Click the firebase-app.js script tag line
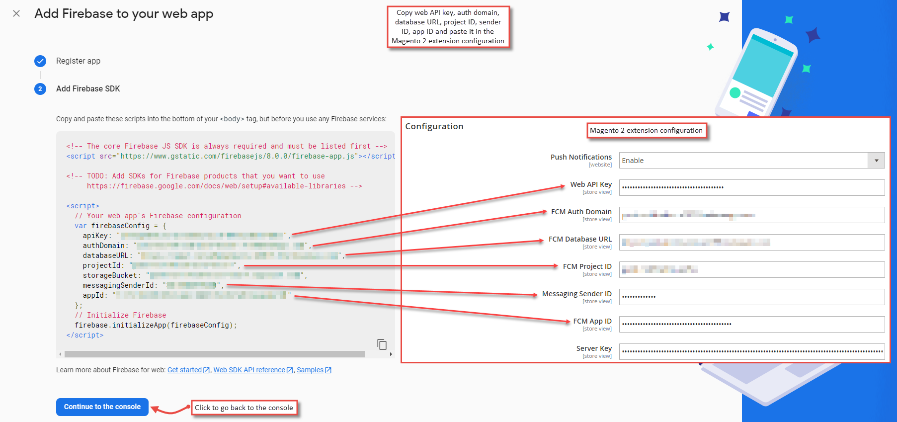The width and height of the screenshot is (897, 422). pos(231,156)
